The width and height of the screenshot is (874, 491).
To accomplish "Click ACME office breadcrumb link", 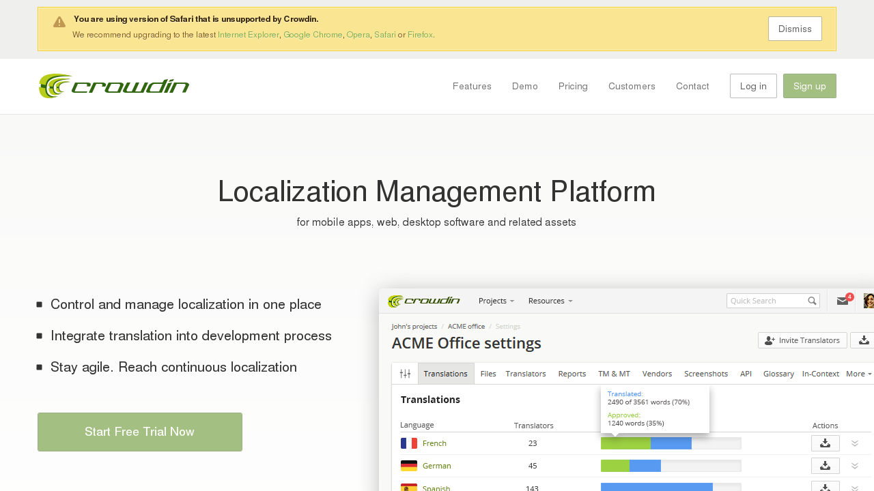I will tap(466, 327).
